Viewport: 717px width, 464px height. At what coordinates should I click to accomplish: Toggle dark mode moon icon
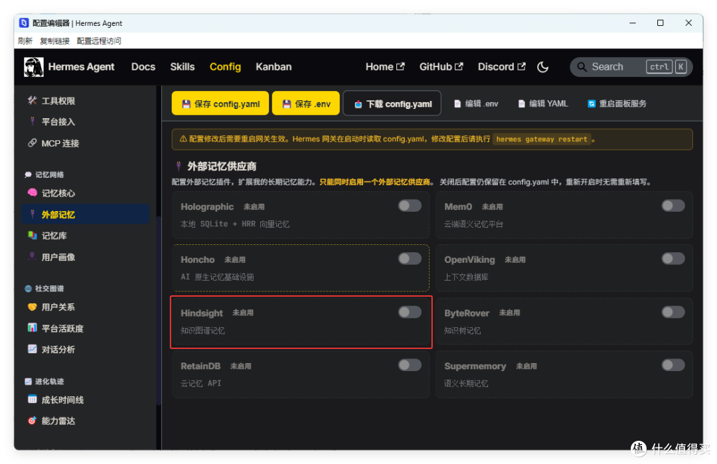pos(543,67)
